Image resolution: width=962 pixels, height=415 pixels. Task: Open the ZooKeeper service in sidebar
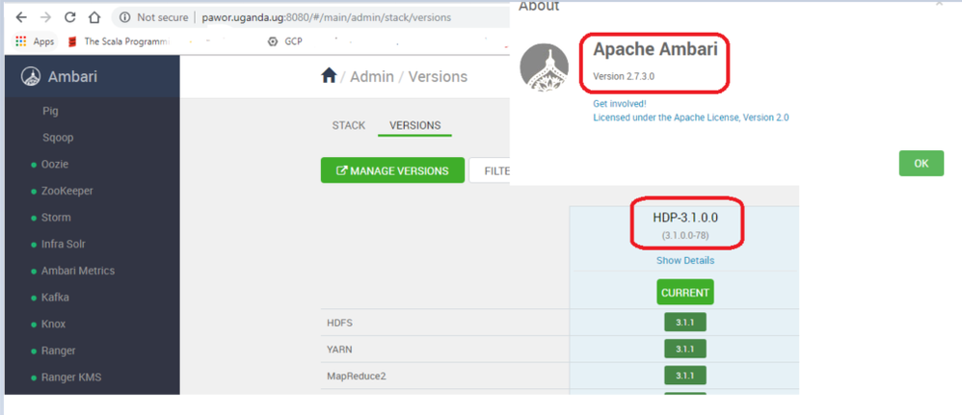67,191
